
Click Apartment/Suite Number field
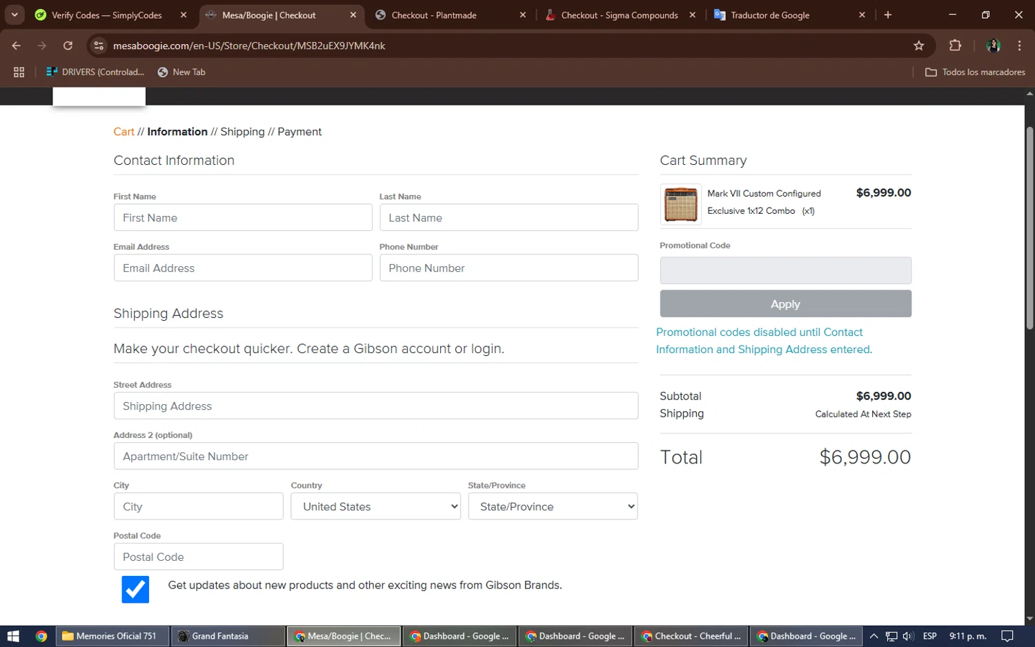coord(376,456)
